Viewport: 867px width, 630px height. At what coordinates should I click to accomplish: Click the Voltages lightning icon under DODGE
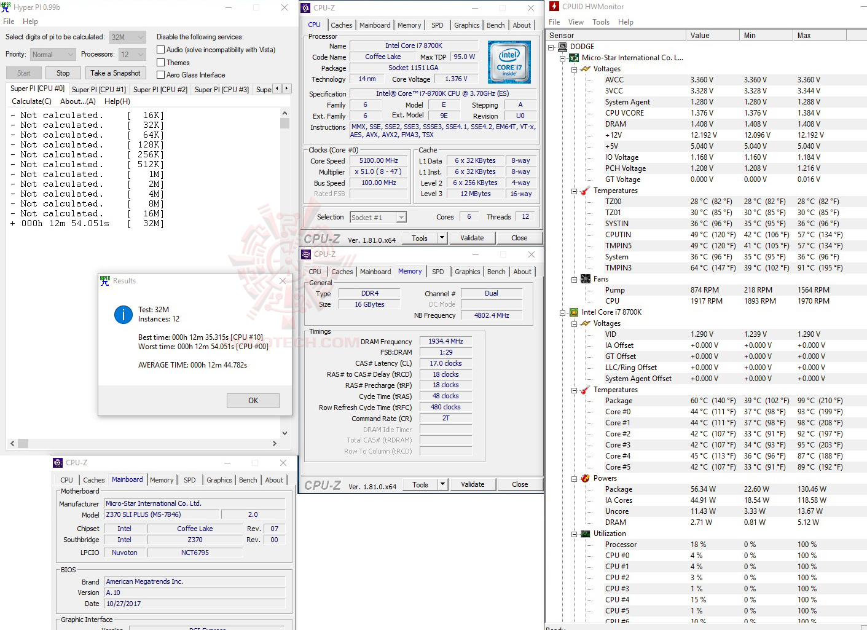584,68
